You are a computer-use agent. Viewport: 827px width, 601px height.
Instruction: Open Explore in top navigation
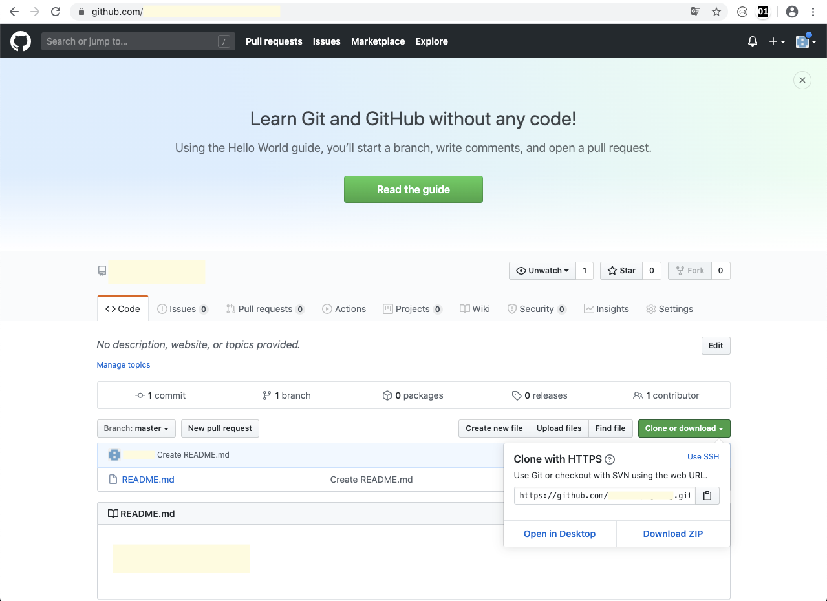click(x=432, y=41)
